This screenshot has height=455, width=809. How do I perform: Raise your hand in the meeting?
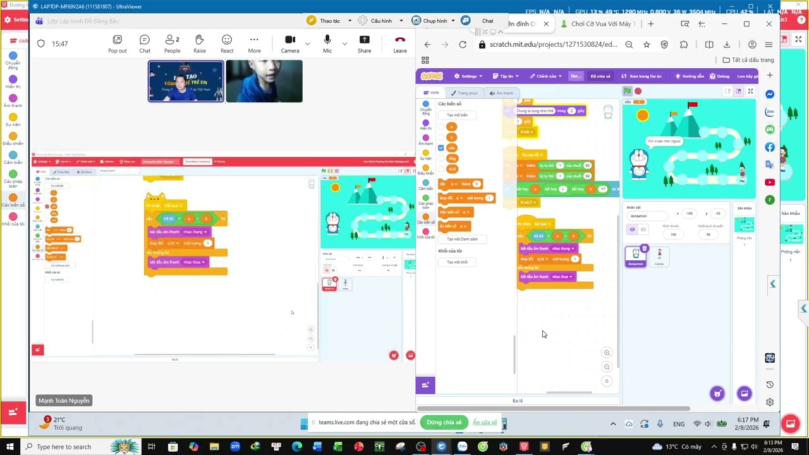pyautogui.click(x=200, y=44)
